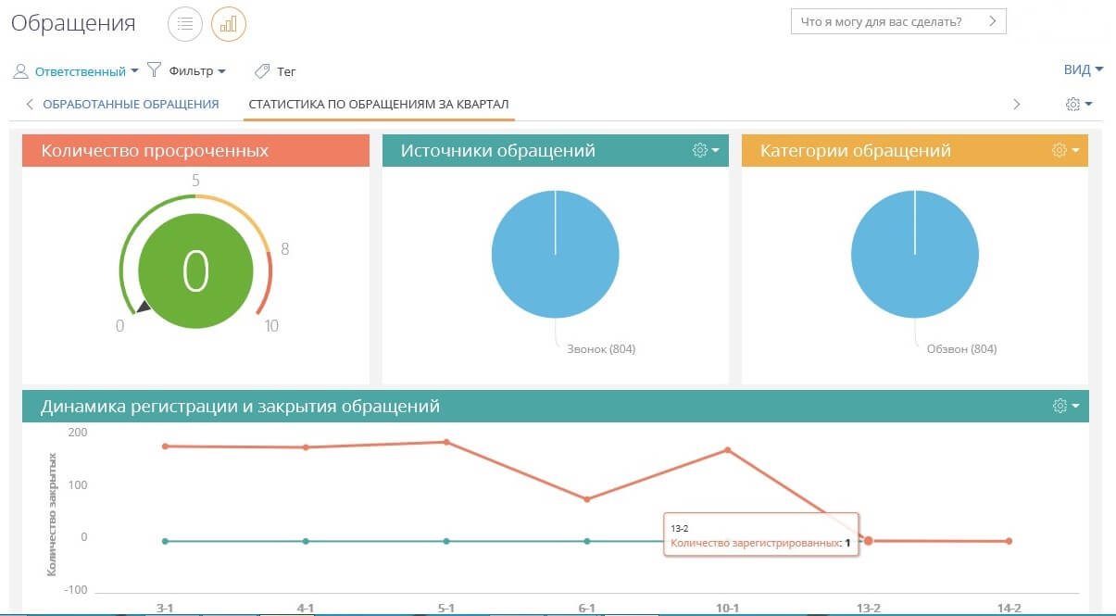This screenshot has height=616, width=1116.
Task: Click the Звонок (804) pie chart
Action: pos(555,255)
